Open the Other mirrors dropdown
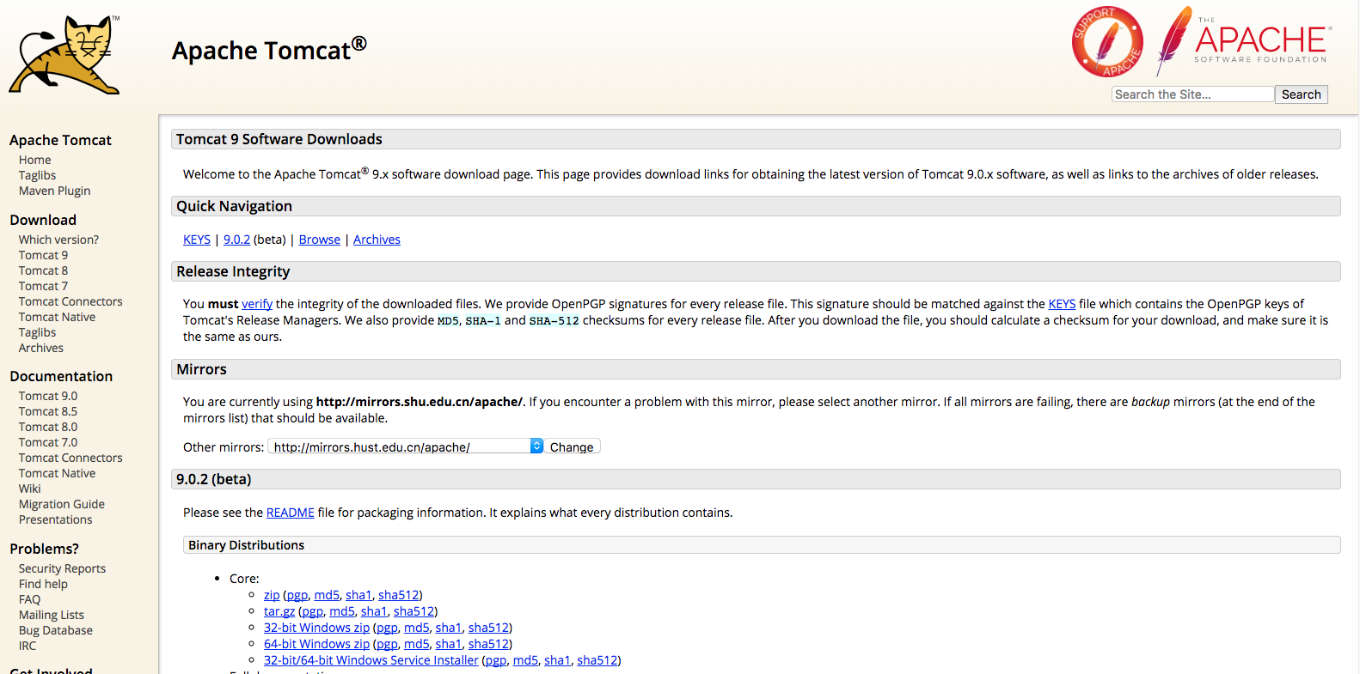This screenshot has height=674, width=1360. [x=406, y=446]
